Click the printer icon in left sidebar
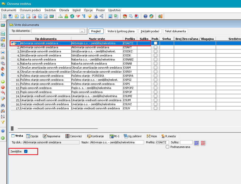The height and width of the screenshot is (184, 241). click(3, 52)
